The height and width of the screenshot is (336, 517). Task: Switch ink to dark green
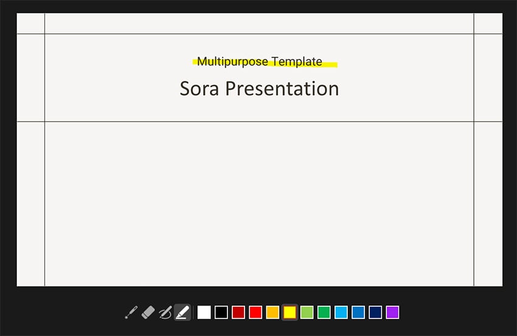[x=324, y=312]
